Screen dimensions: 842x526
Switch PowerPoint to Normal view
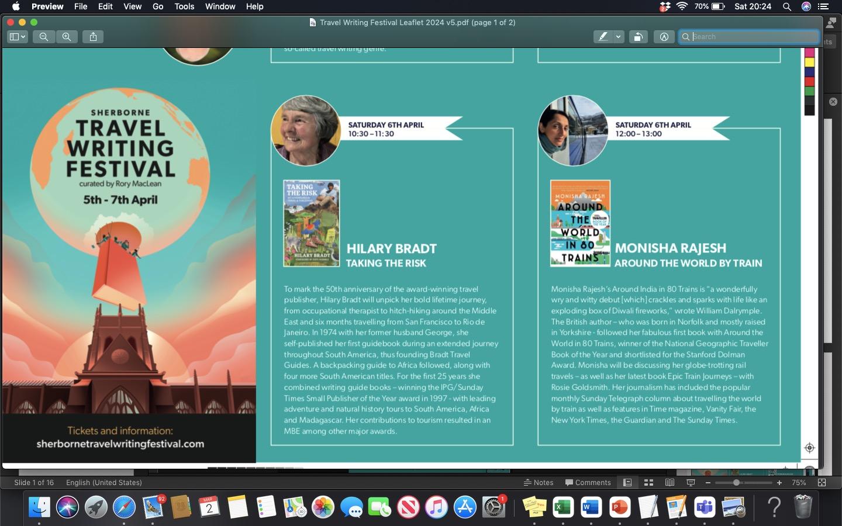point(627,483)
